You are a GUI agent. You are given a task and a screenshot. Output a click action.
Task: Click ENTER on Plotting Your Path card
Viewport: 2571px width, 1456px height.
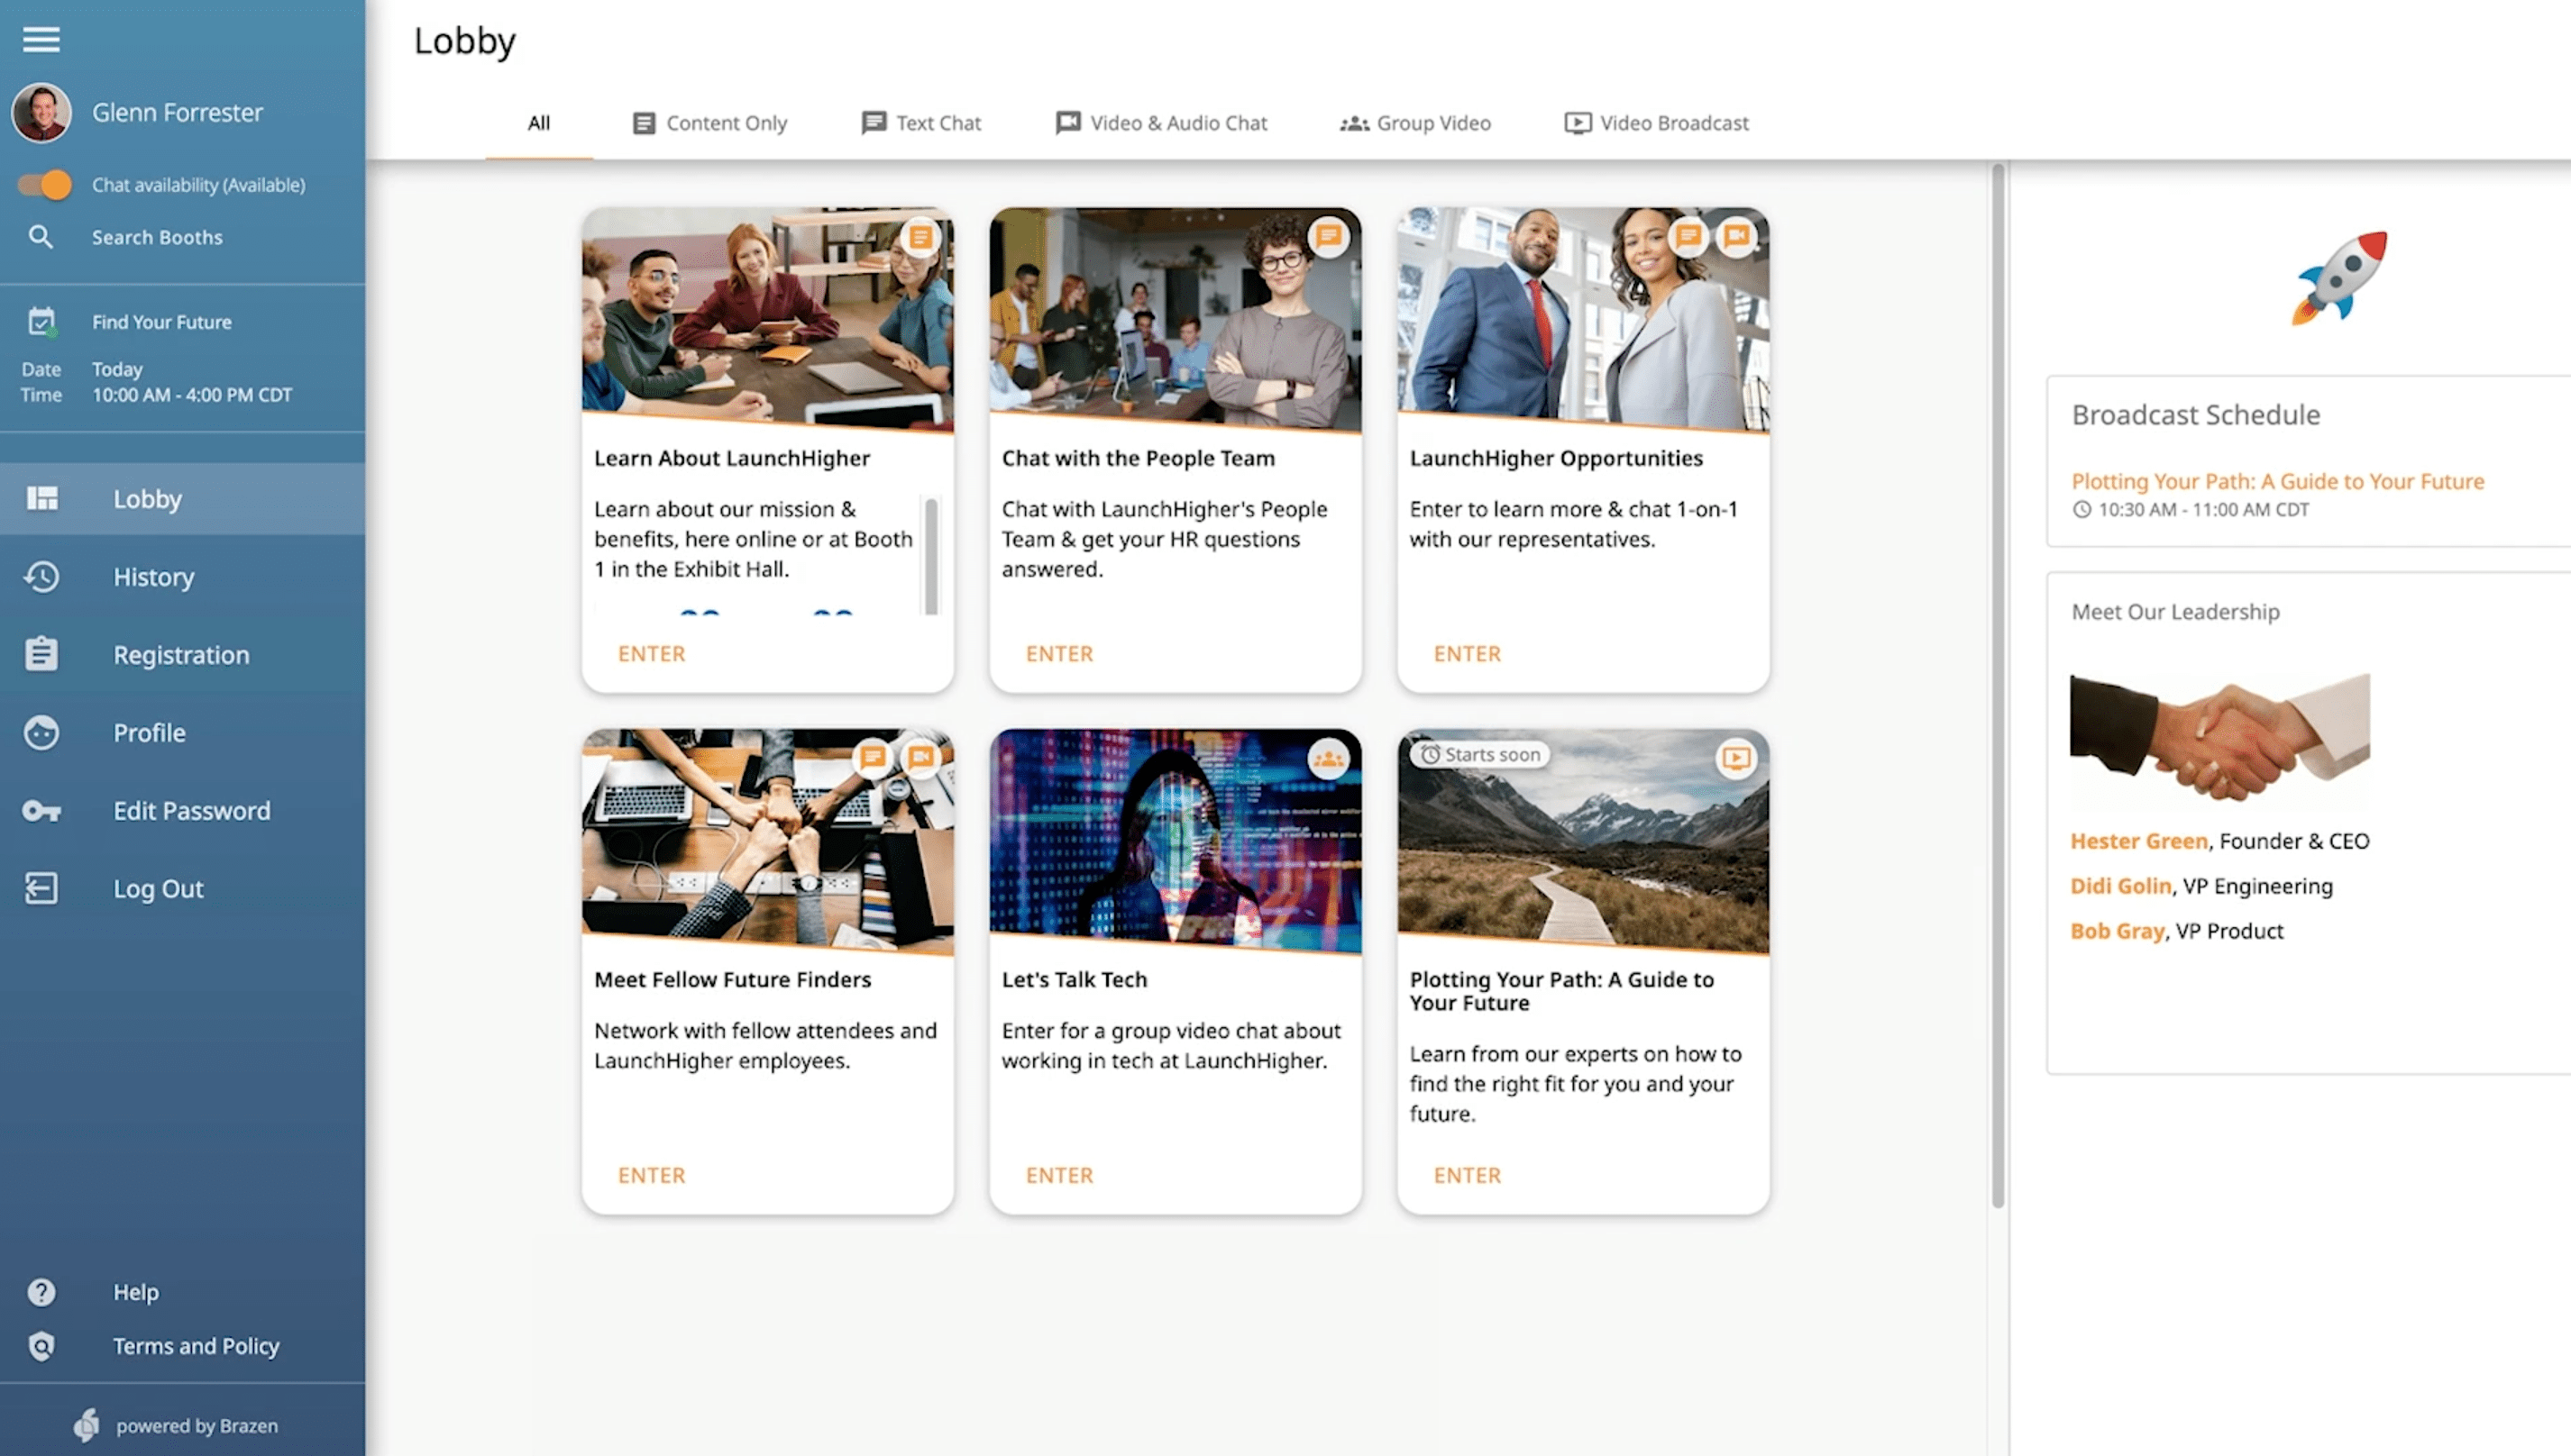coord(1468,1175)
